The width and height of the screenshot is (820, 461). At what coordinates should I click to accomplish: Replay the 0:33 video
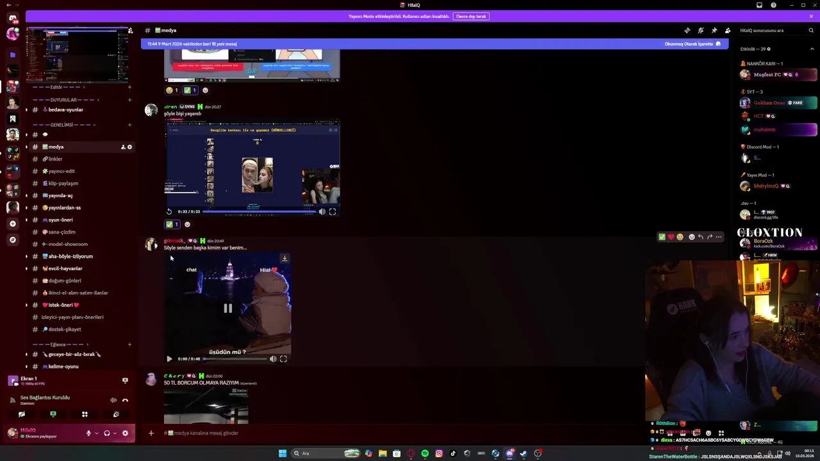click(x=169, y=211)
